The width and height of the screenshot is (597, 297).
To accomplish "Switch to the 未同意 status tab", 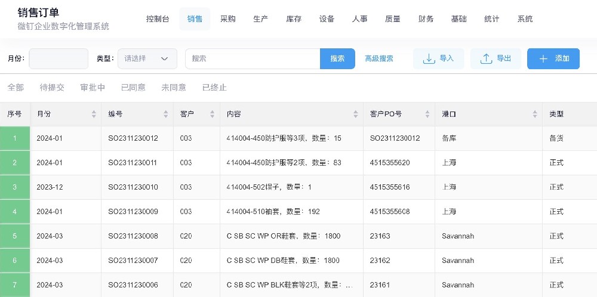I will coord(174,88).
